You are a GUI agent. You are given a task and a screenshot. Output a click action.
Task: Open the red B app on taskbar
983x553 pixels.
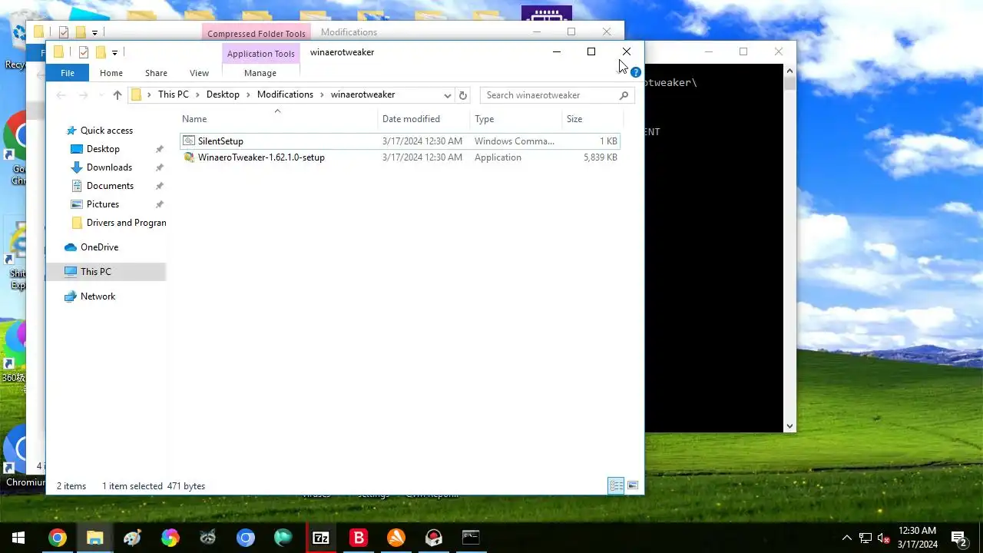click(x=359, y=538)
